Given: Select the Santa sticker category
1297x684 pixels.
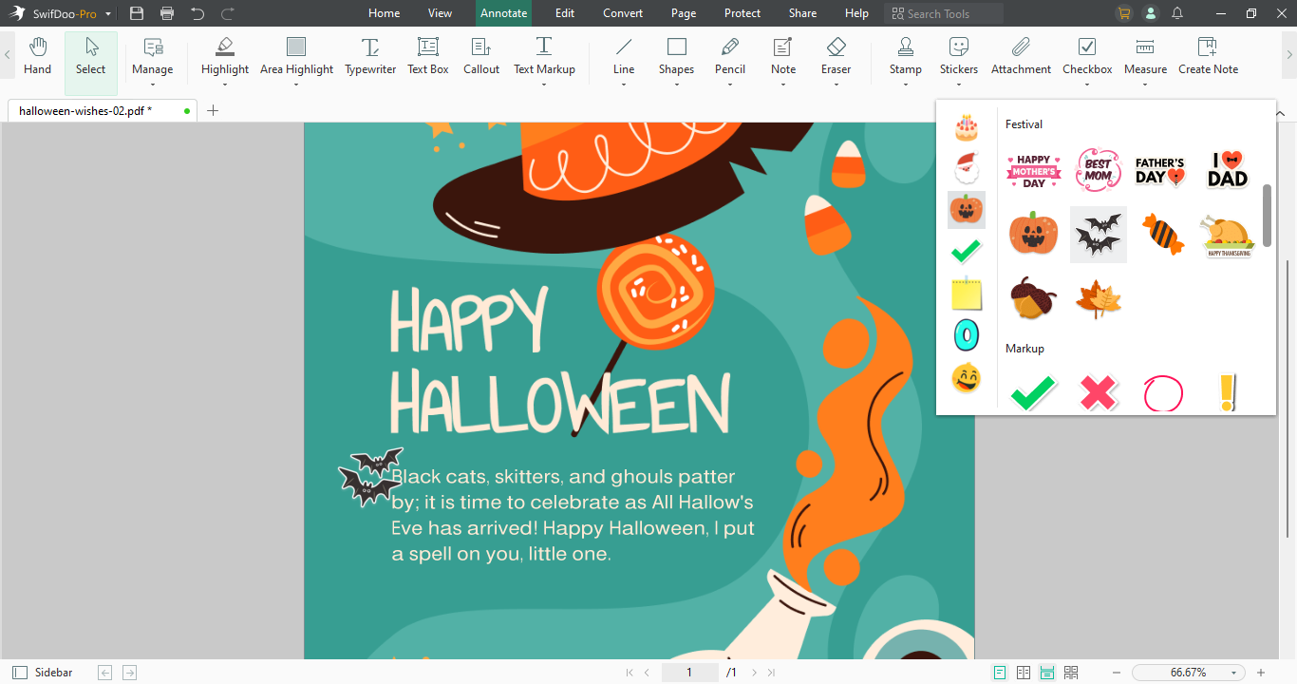Looking at the screenshot, I should click(967, 168).
